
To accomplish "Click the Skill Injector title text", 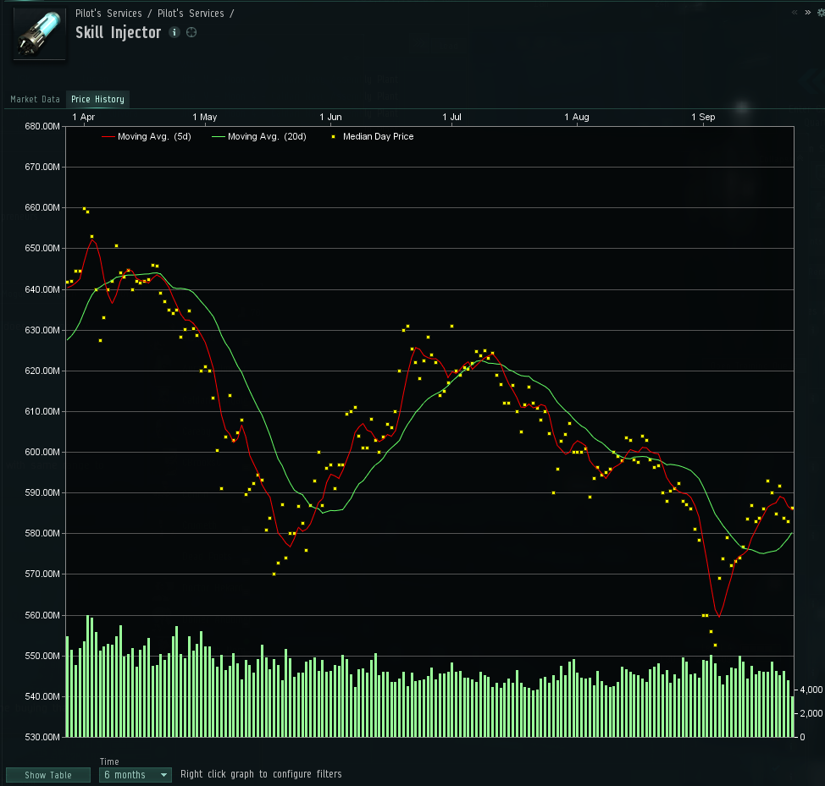I will tap(118, 33).
